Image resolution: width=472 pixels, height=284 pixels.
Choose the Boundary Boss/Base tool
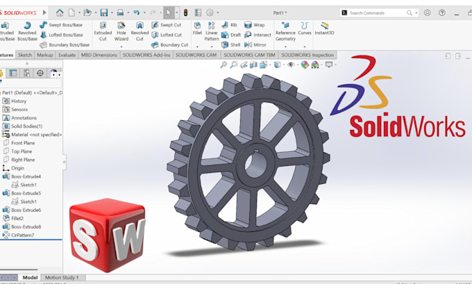click(65, 44)
